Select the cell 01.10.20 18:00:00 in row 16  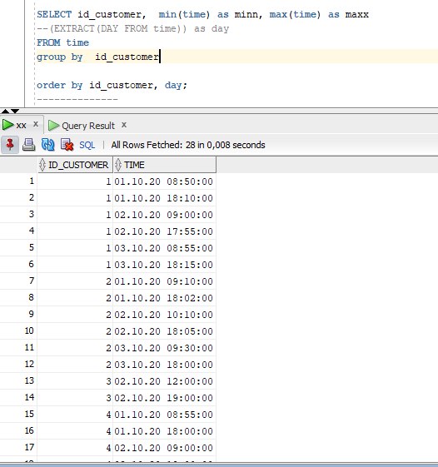pyautogui.click(x=164, y=431)
